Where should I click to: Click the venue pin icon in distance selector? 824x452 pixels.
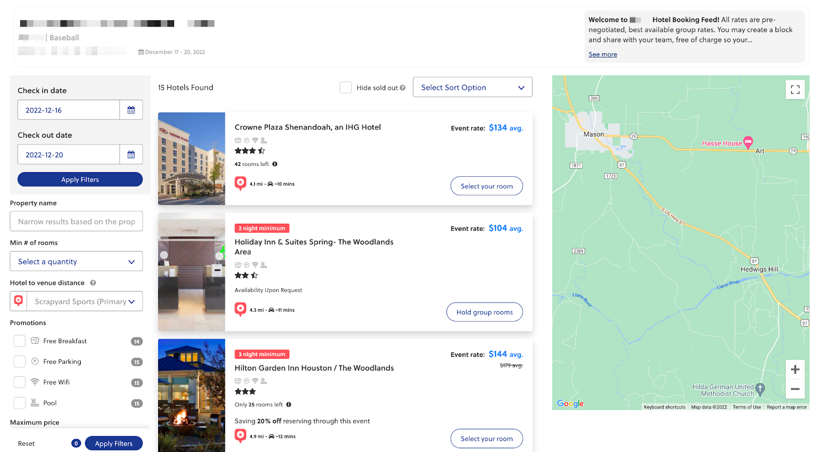19,301
